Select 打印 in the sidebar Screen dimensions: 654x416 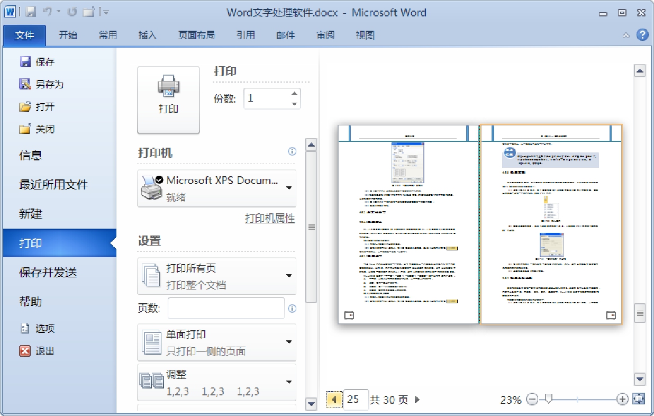tap(59, 243)
